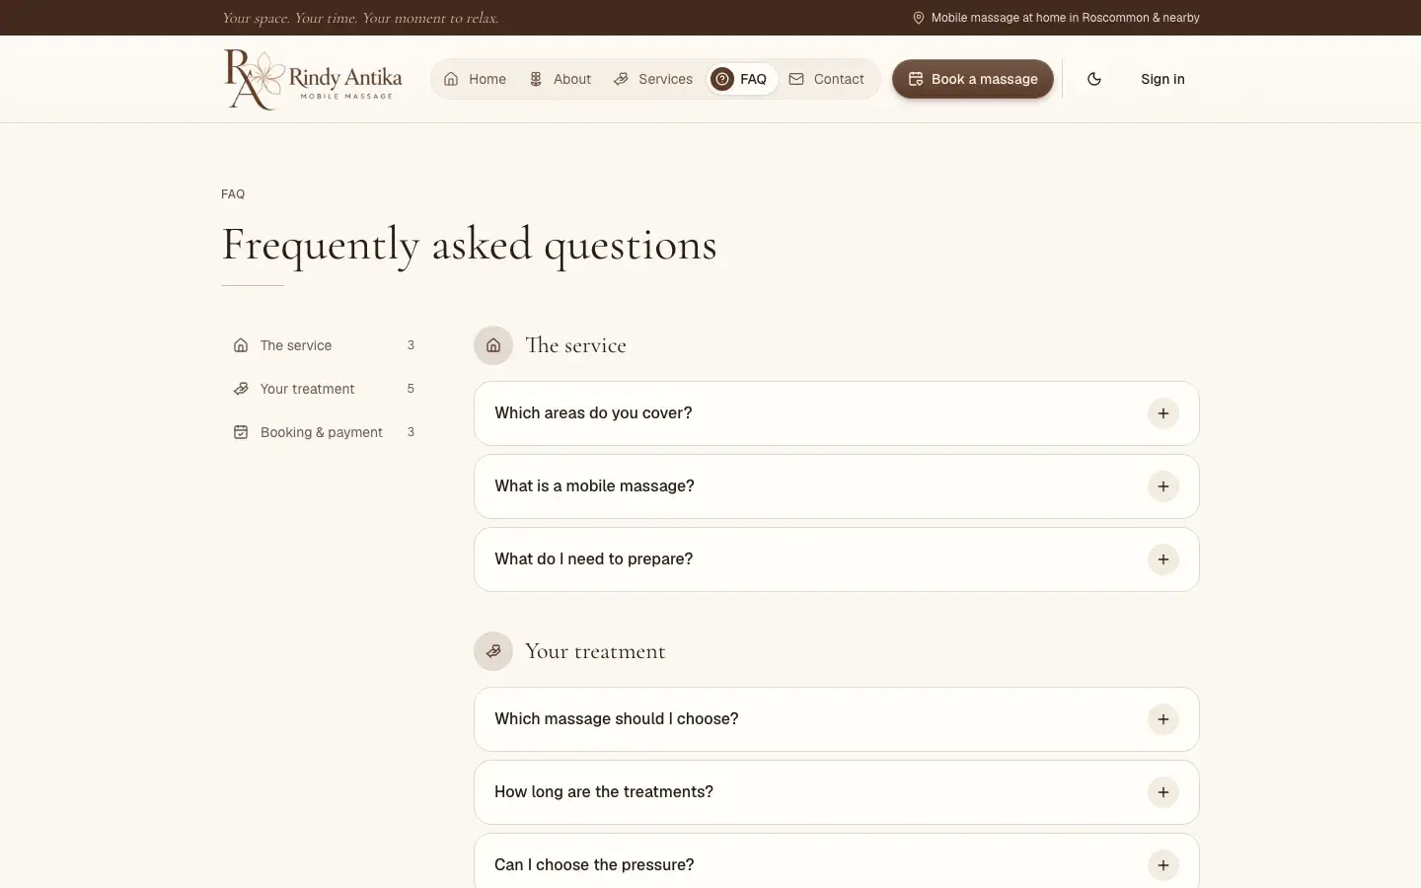Image resolution: width=1421 pixels, height=888 pixels.
Task: Expand 'Which areas do you cover?' question
Action: click(x=836, y=413)
